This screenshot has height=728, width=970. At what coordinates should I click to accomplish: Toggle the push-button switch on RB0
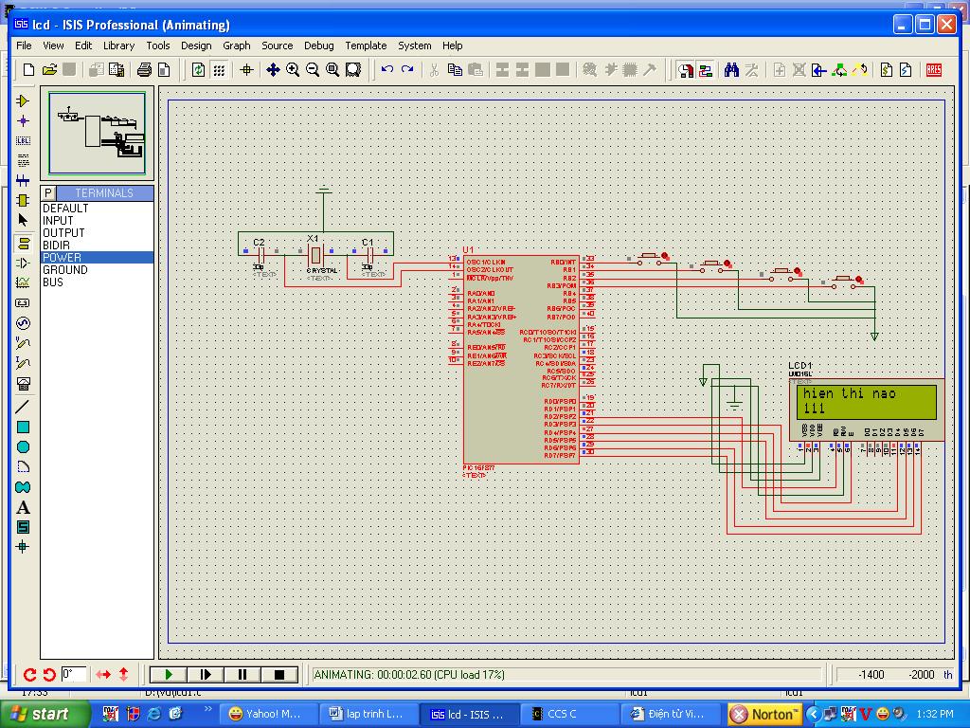click(x=650, y=256)
